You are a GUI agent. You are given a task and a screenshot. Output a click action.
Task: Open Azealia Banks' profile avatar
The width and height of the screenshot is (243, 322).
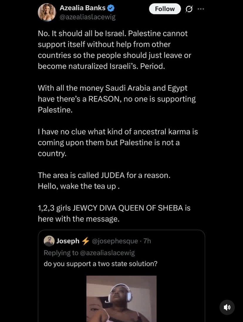point(47,12)
